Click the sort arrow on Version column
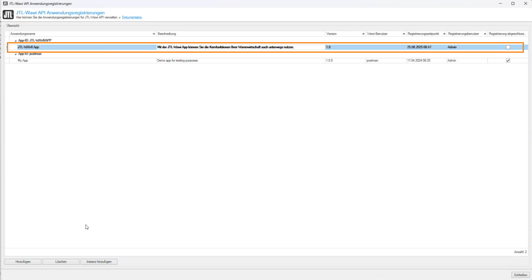The image size is (532, 280). point(363,34)
